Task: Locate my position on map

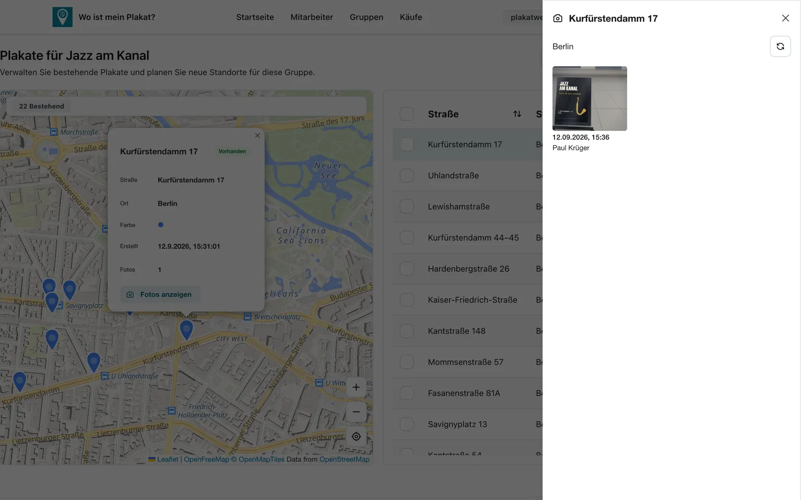Action: (356, 437)
